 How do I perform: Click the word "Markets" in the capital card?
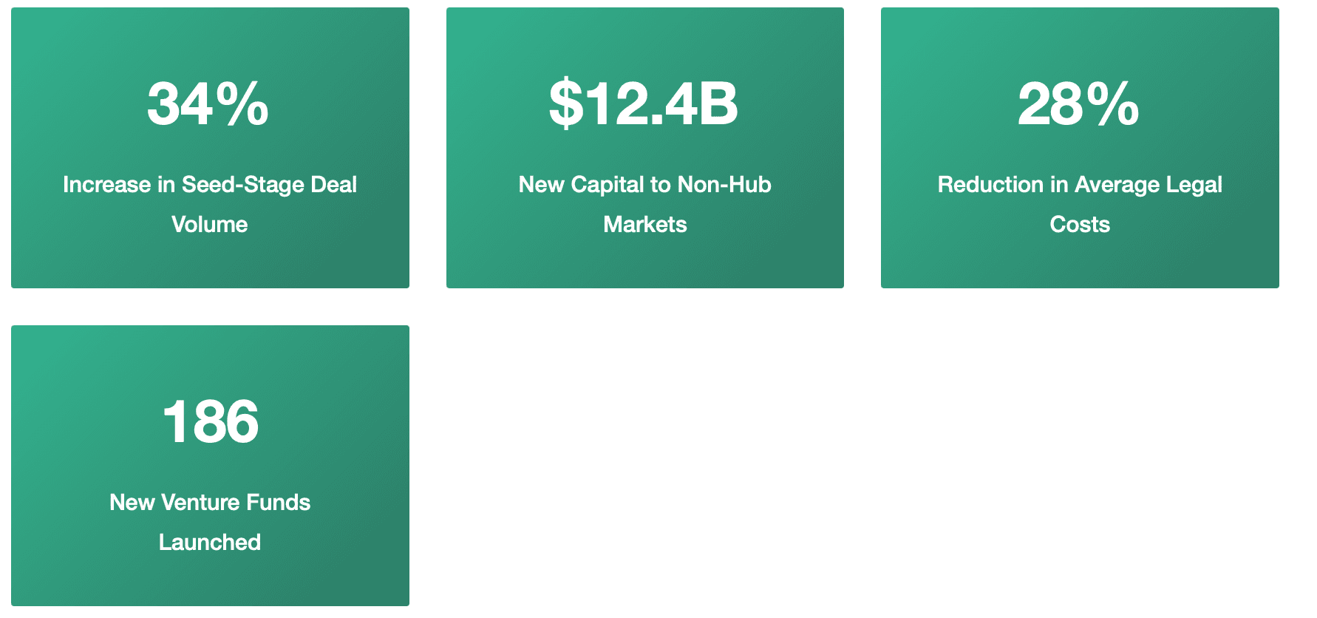[x=644, y=224]
